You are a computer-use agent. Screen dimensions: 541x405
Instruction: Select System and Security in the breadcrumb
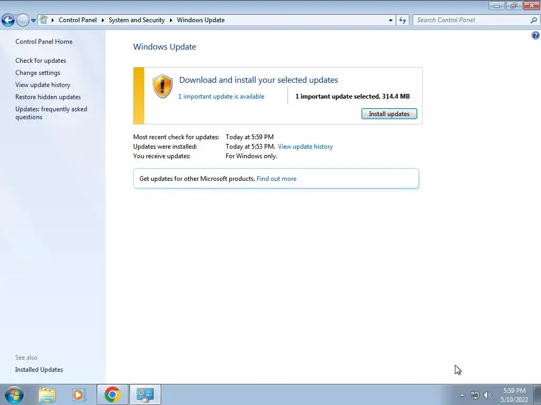pos(137,20)
